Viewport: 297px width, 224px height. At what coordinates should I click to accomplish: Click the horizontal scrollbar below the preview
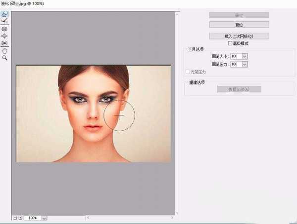(129, 218)
